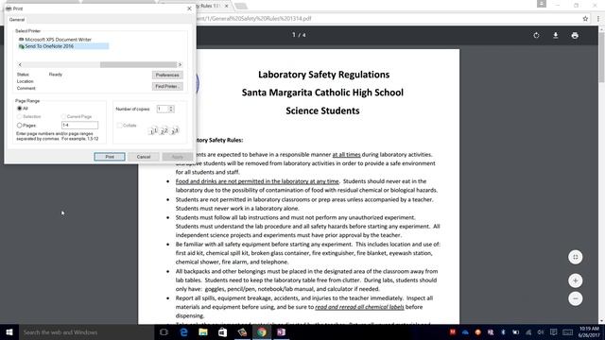Screen dimensions: 605x340
Task: Open the General tab in Print dialog
Action: click(x=17, y=20)
